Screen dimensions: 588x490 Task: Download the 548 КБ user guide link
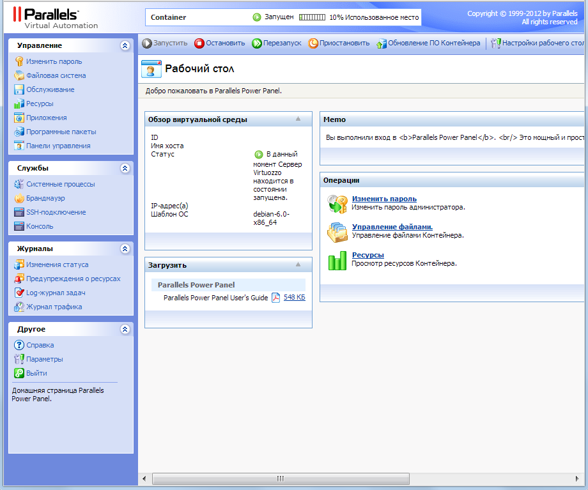(x=295, y=298)
